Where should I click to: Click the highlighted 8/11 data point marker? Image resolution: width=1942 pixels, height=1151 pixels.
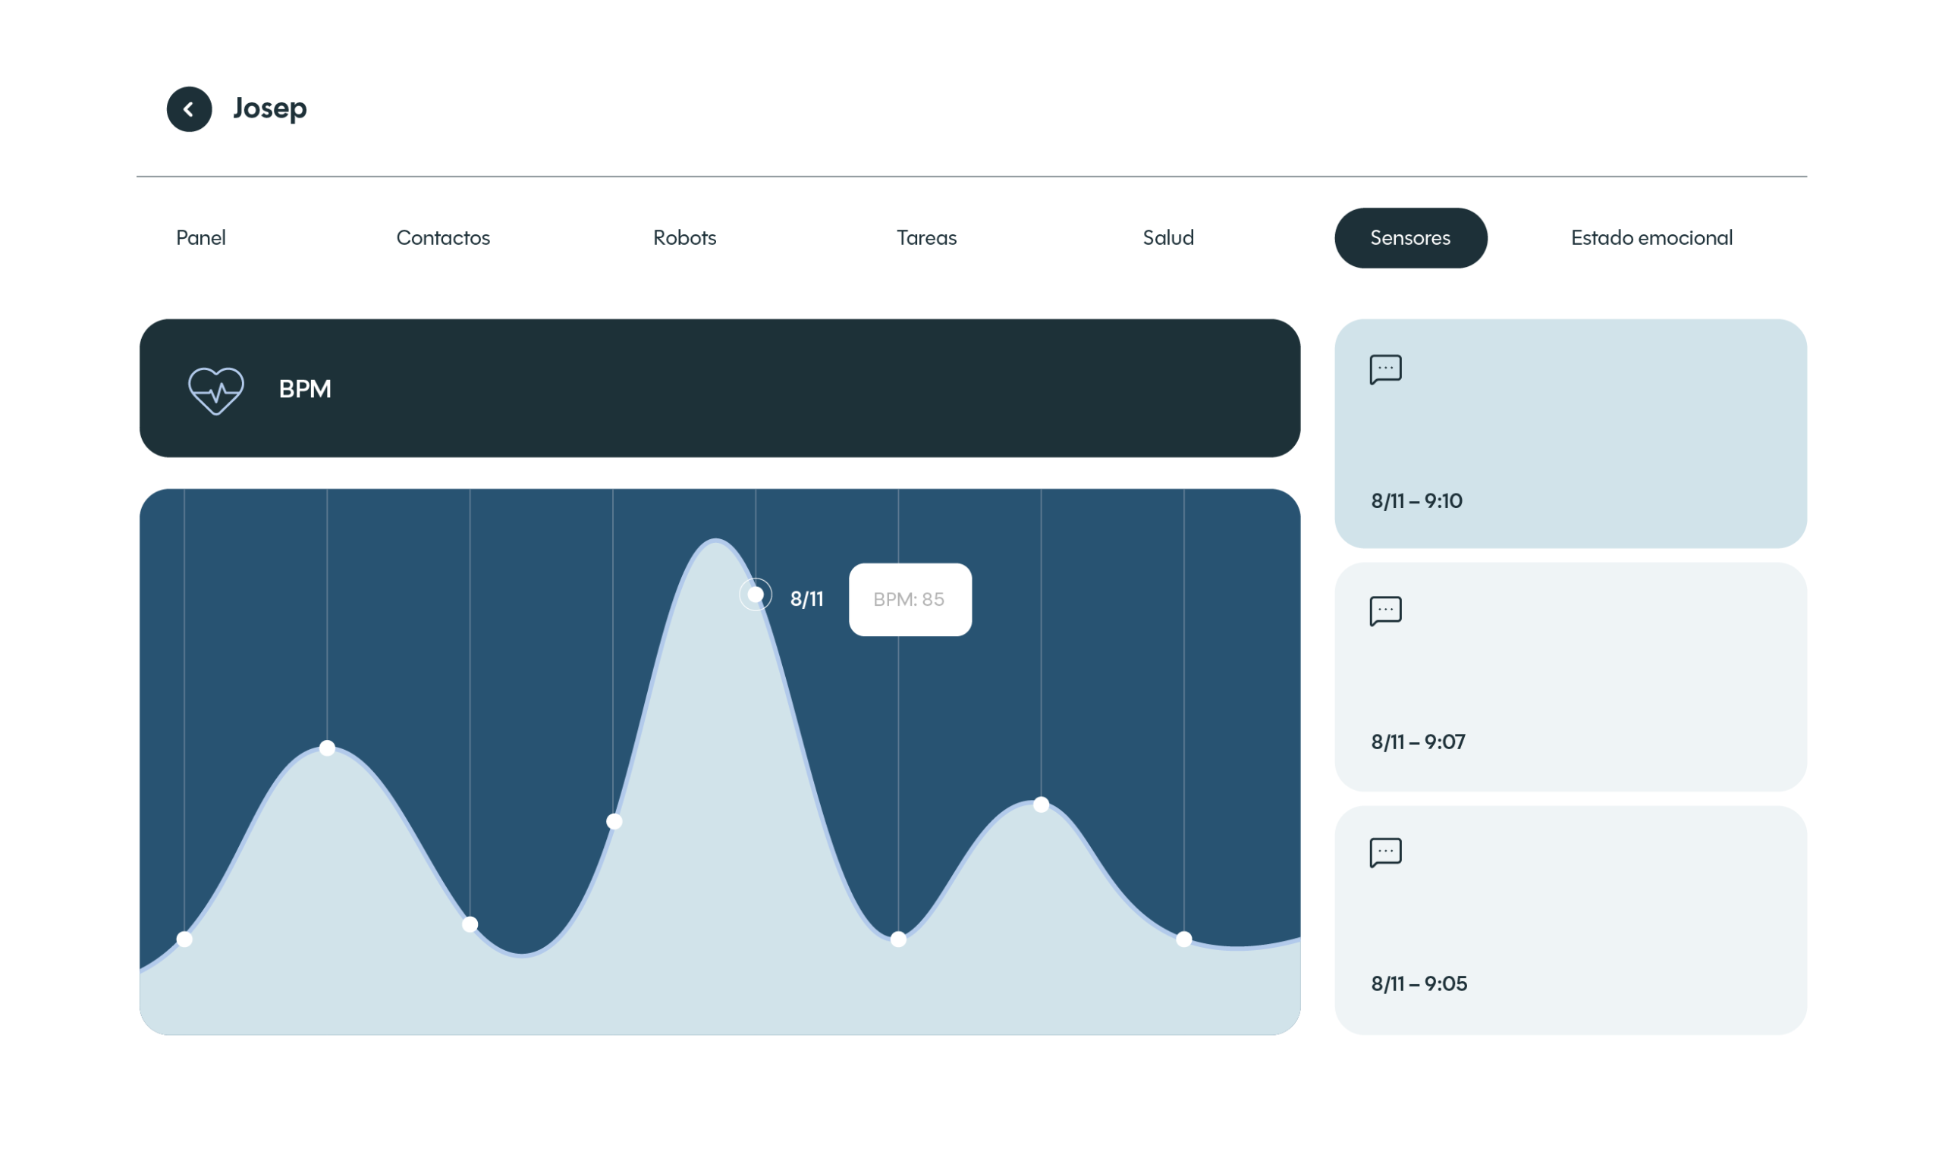tap(755, 595)
